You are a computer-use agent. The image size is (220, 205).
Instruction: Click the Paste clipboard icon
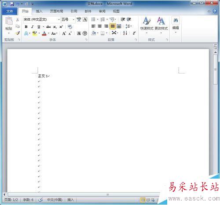9,21
